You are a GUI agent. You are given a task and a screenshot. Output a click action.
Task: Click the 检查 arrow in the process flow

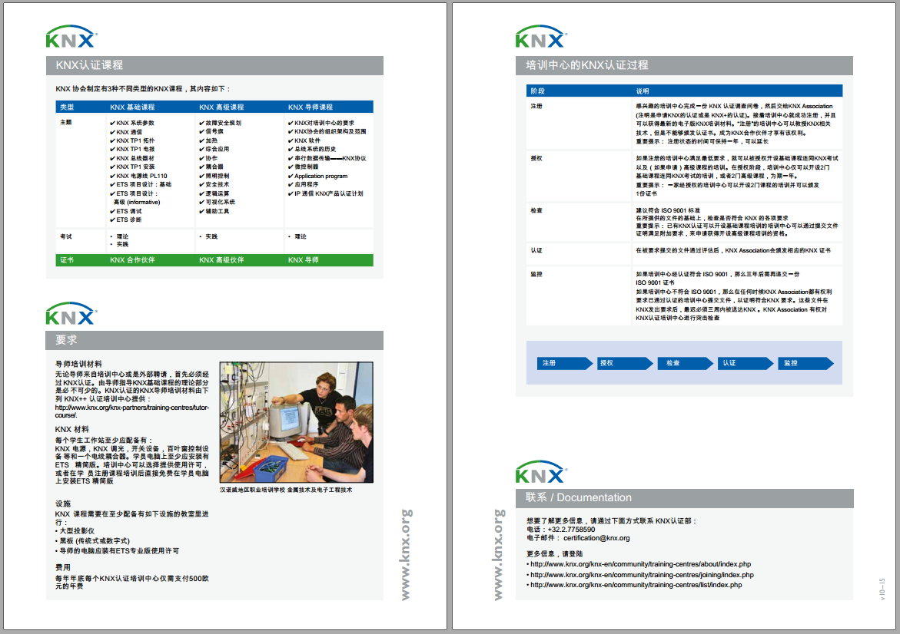683,363
